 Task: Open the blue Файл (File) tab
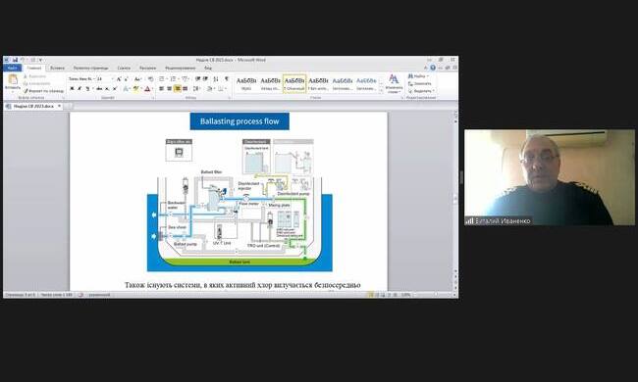12,68
